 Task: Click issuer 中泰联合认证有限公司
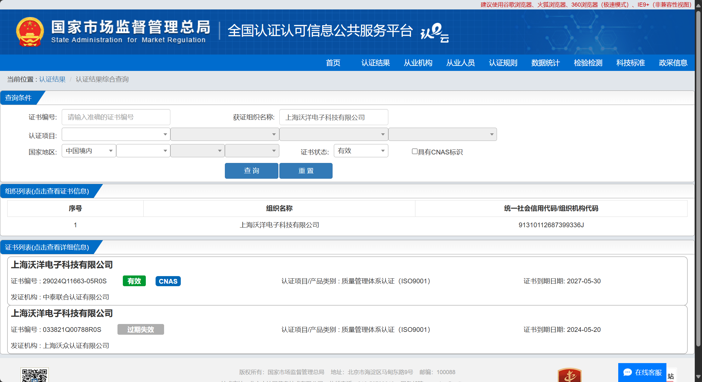(76, 297)
